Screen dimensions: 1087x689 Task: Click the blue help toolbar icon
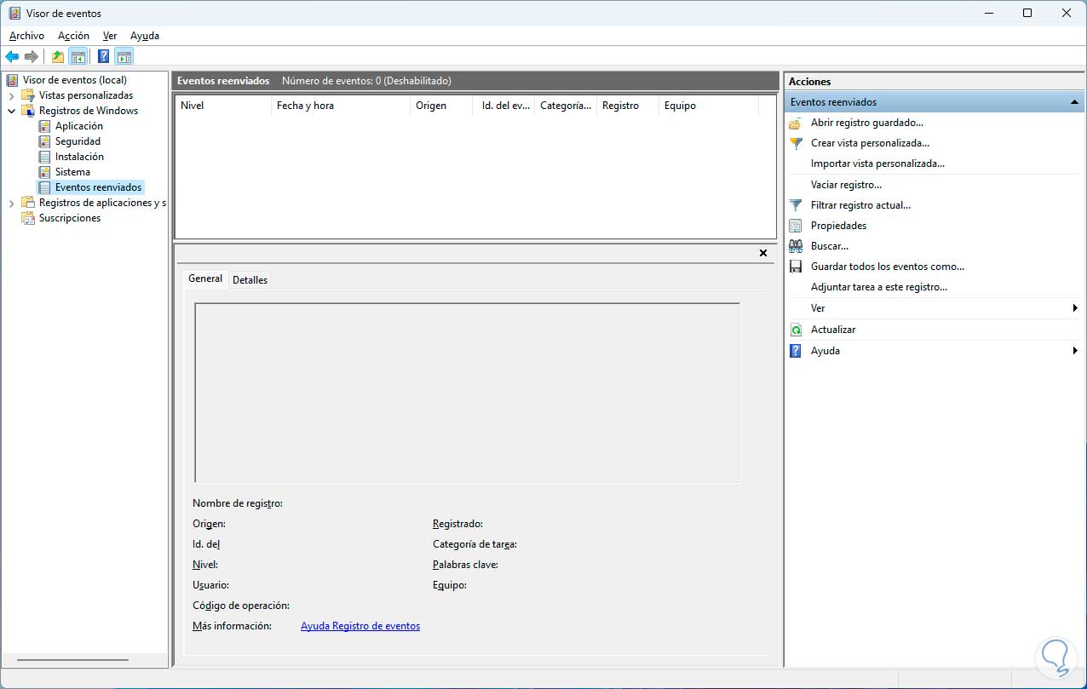[x=103, y=57]
